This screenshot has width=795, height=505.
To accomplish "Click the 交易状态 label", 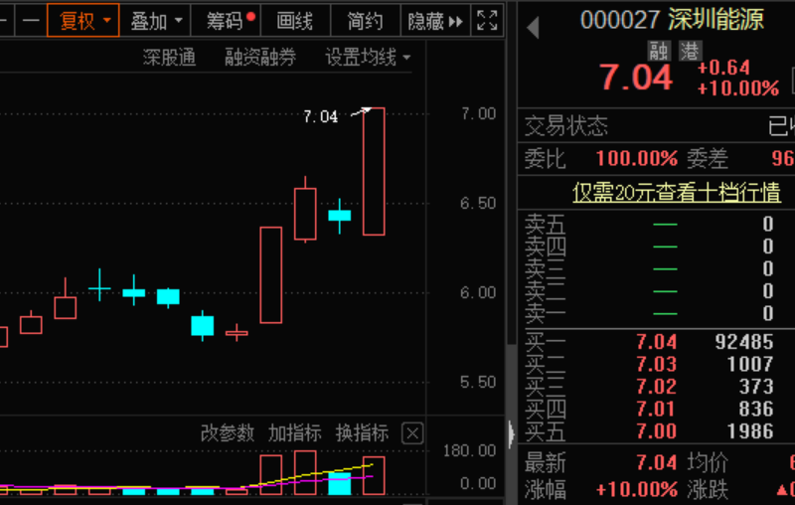I will coord(566,125).
